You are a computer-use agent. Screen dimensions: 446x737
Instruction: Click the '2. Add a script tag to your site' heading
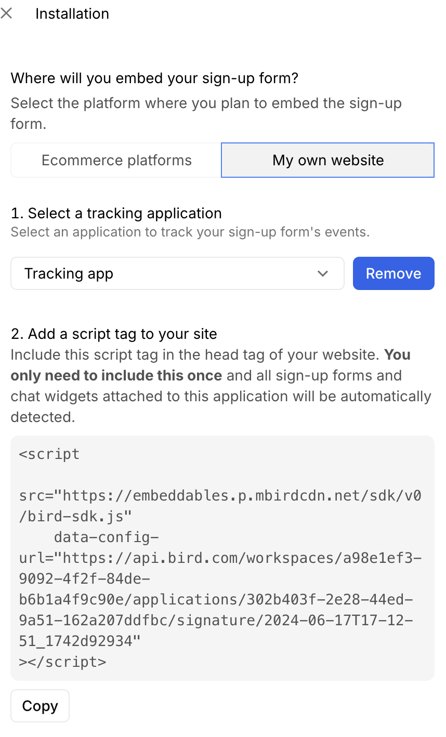click(x=114, y=334)
